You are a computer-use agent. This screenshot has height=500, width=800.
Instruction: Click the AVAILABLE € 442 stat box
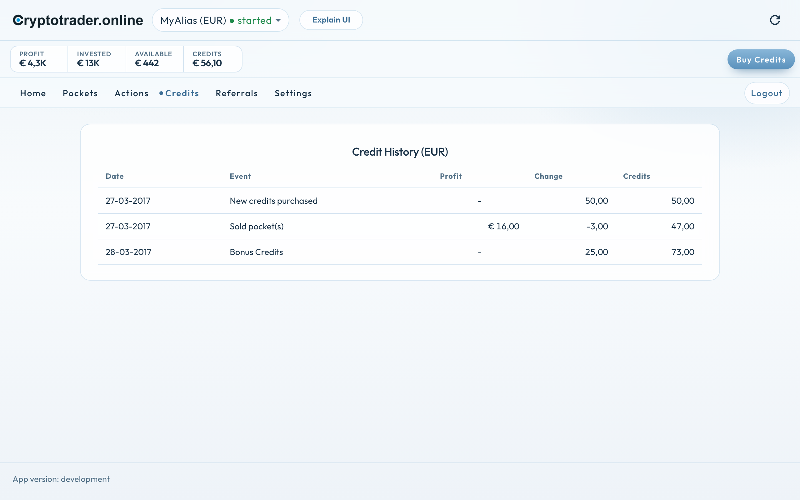[155, 59]
